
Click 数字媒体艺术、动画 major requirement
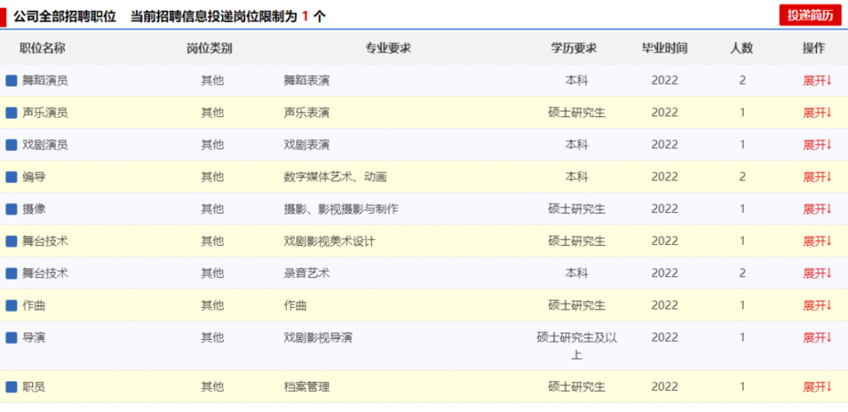coord(335,177)
